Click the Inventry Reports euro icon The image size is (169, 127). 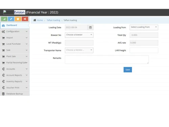(3, 81)
